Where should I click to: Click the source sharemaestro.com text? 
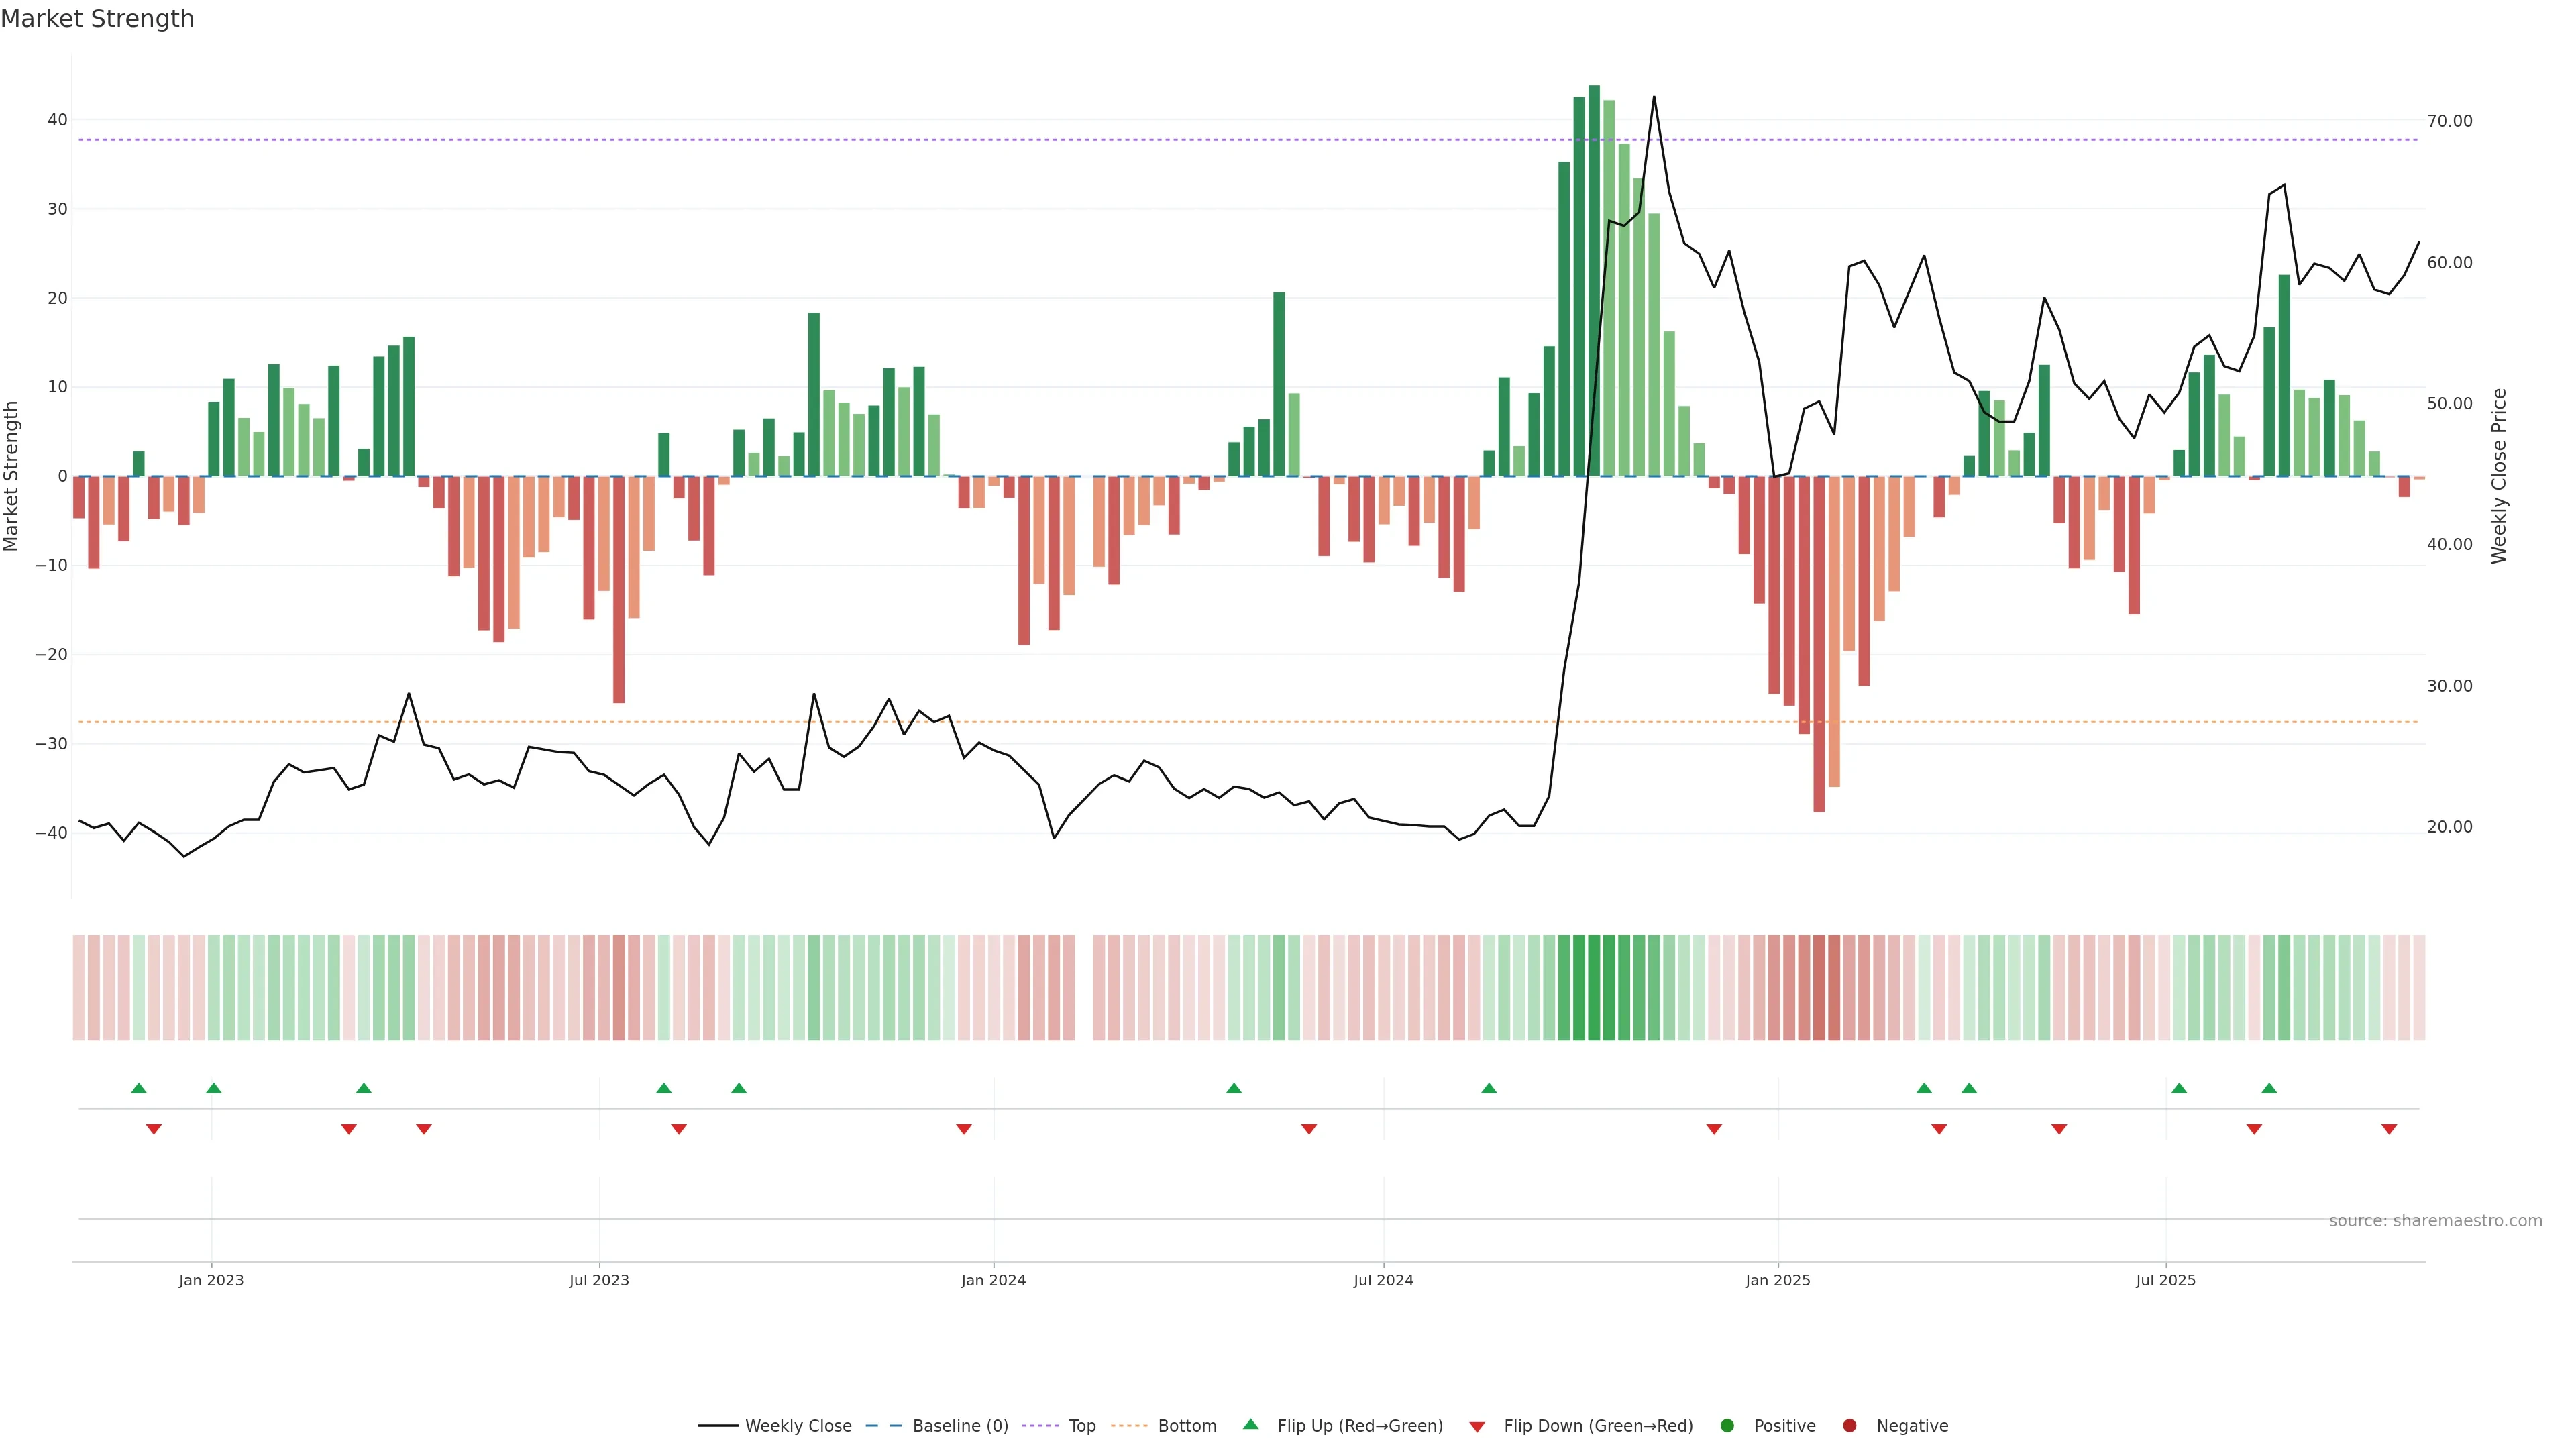pos(2435,1221)
